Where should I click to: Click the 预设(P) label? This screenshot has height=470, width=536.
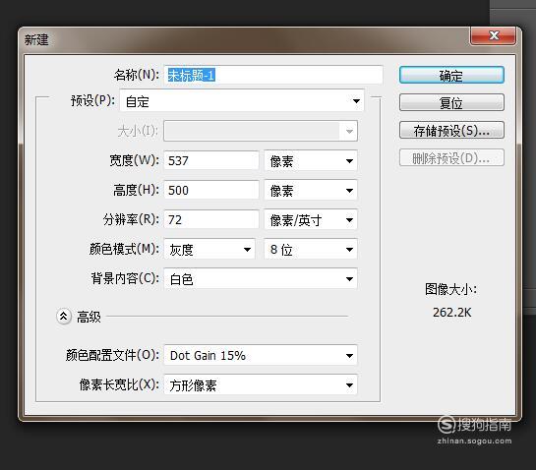[92, 100]
